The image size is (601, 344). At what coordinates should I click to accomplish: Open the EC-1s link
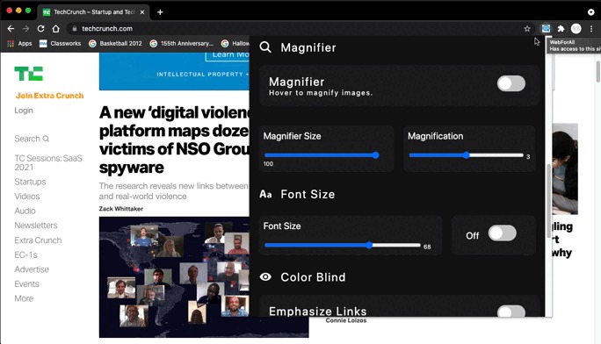pos(25,254)
